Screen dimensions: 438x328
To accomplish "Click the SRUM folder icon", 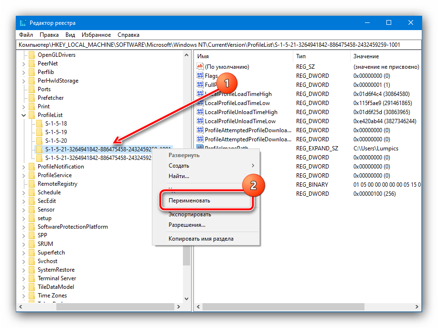I will [x=32, y=244].
